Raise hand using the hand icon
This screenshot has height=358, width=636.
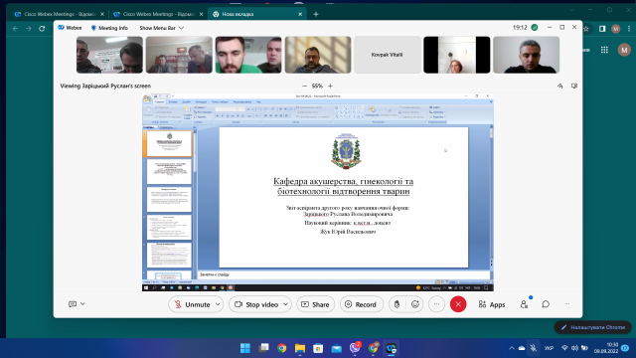pos(397,304)
